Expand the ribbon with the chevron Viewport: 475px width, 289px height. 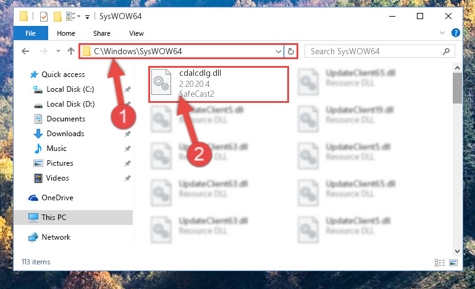442,33
